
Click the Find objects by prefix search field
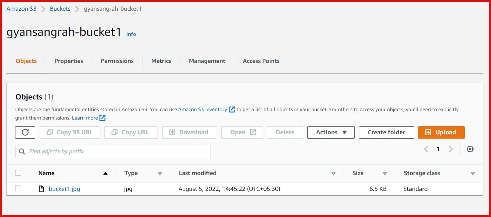point(113,151)
